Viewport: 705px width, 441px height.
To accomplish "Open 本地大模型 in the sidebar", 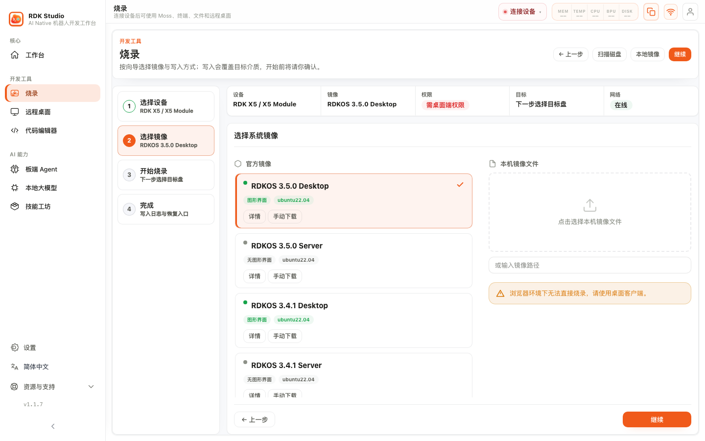I will pos(53,188).
